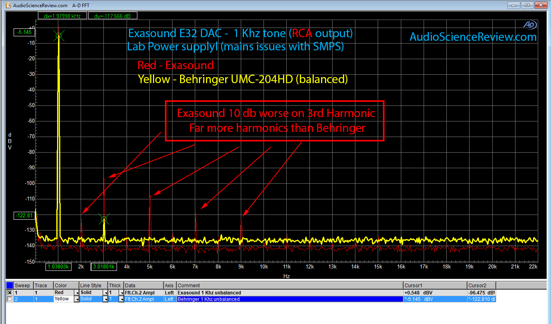
Task: Click the Trace column header
Action: (x=44, y=285)
